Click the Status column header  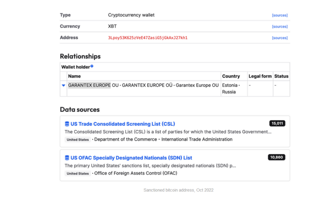point(281,76)
